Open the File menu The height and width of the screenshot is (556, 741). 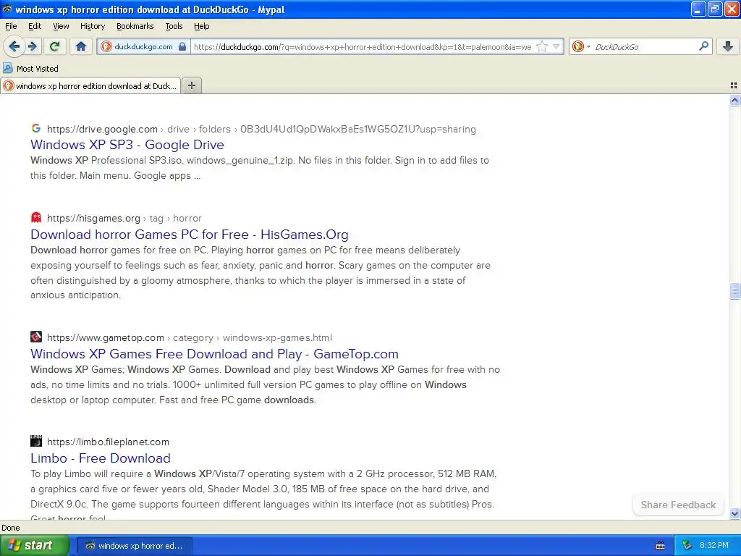click(x=11, y=26)
